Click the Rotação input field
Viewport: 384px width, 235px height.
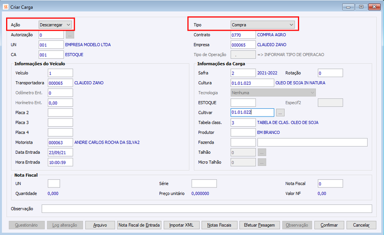pyautogui.click(x=330, y=73)
